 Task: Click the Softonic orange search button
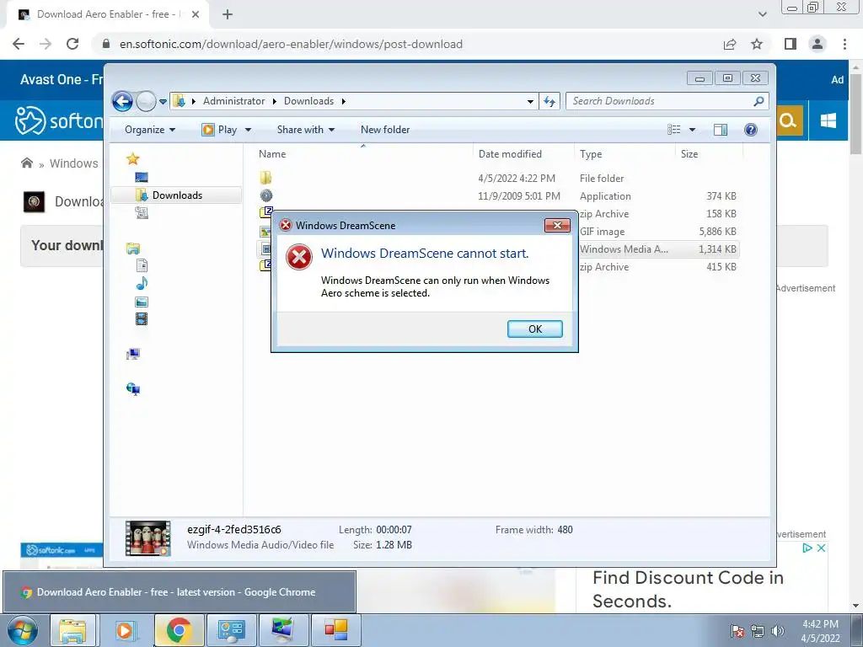pyautogui.click(x=788, y=120)
